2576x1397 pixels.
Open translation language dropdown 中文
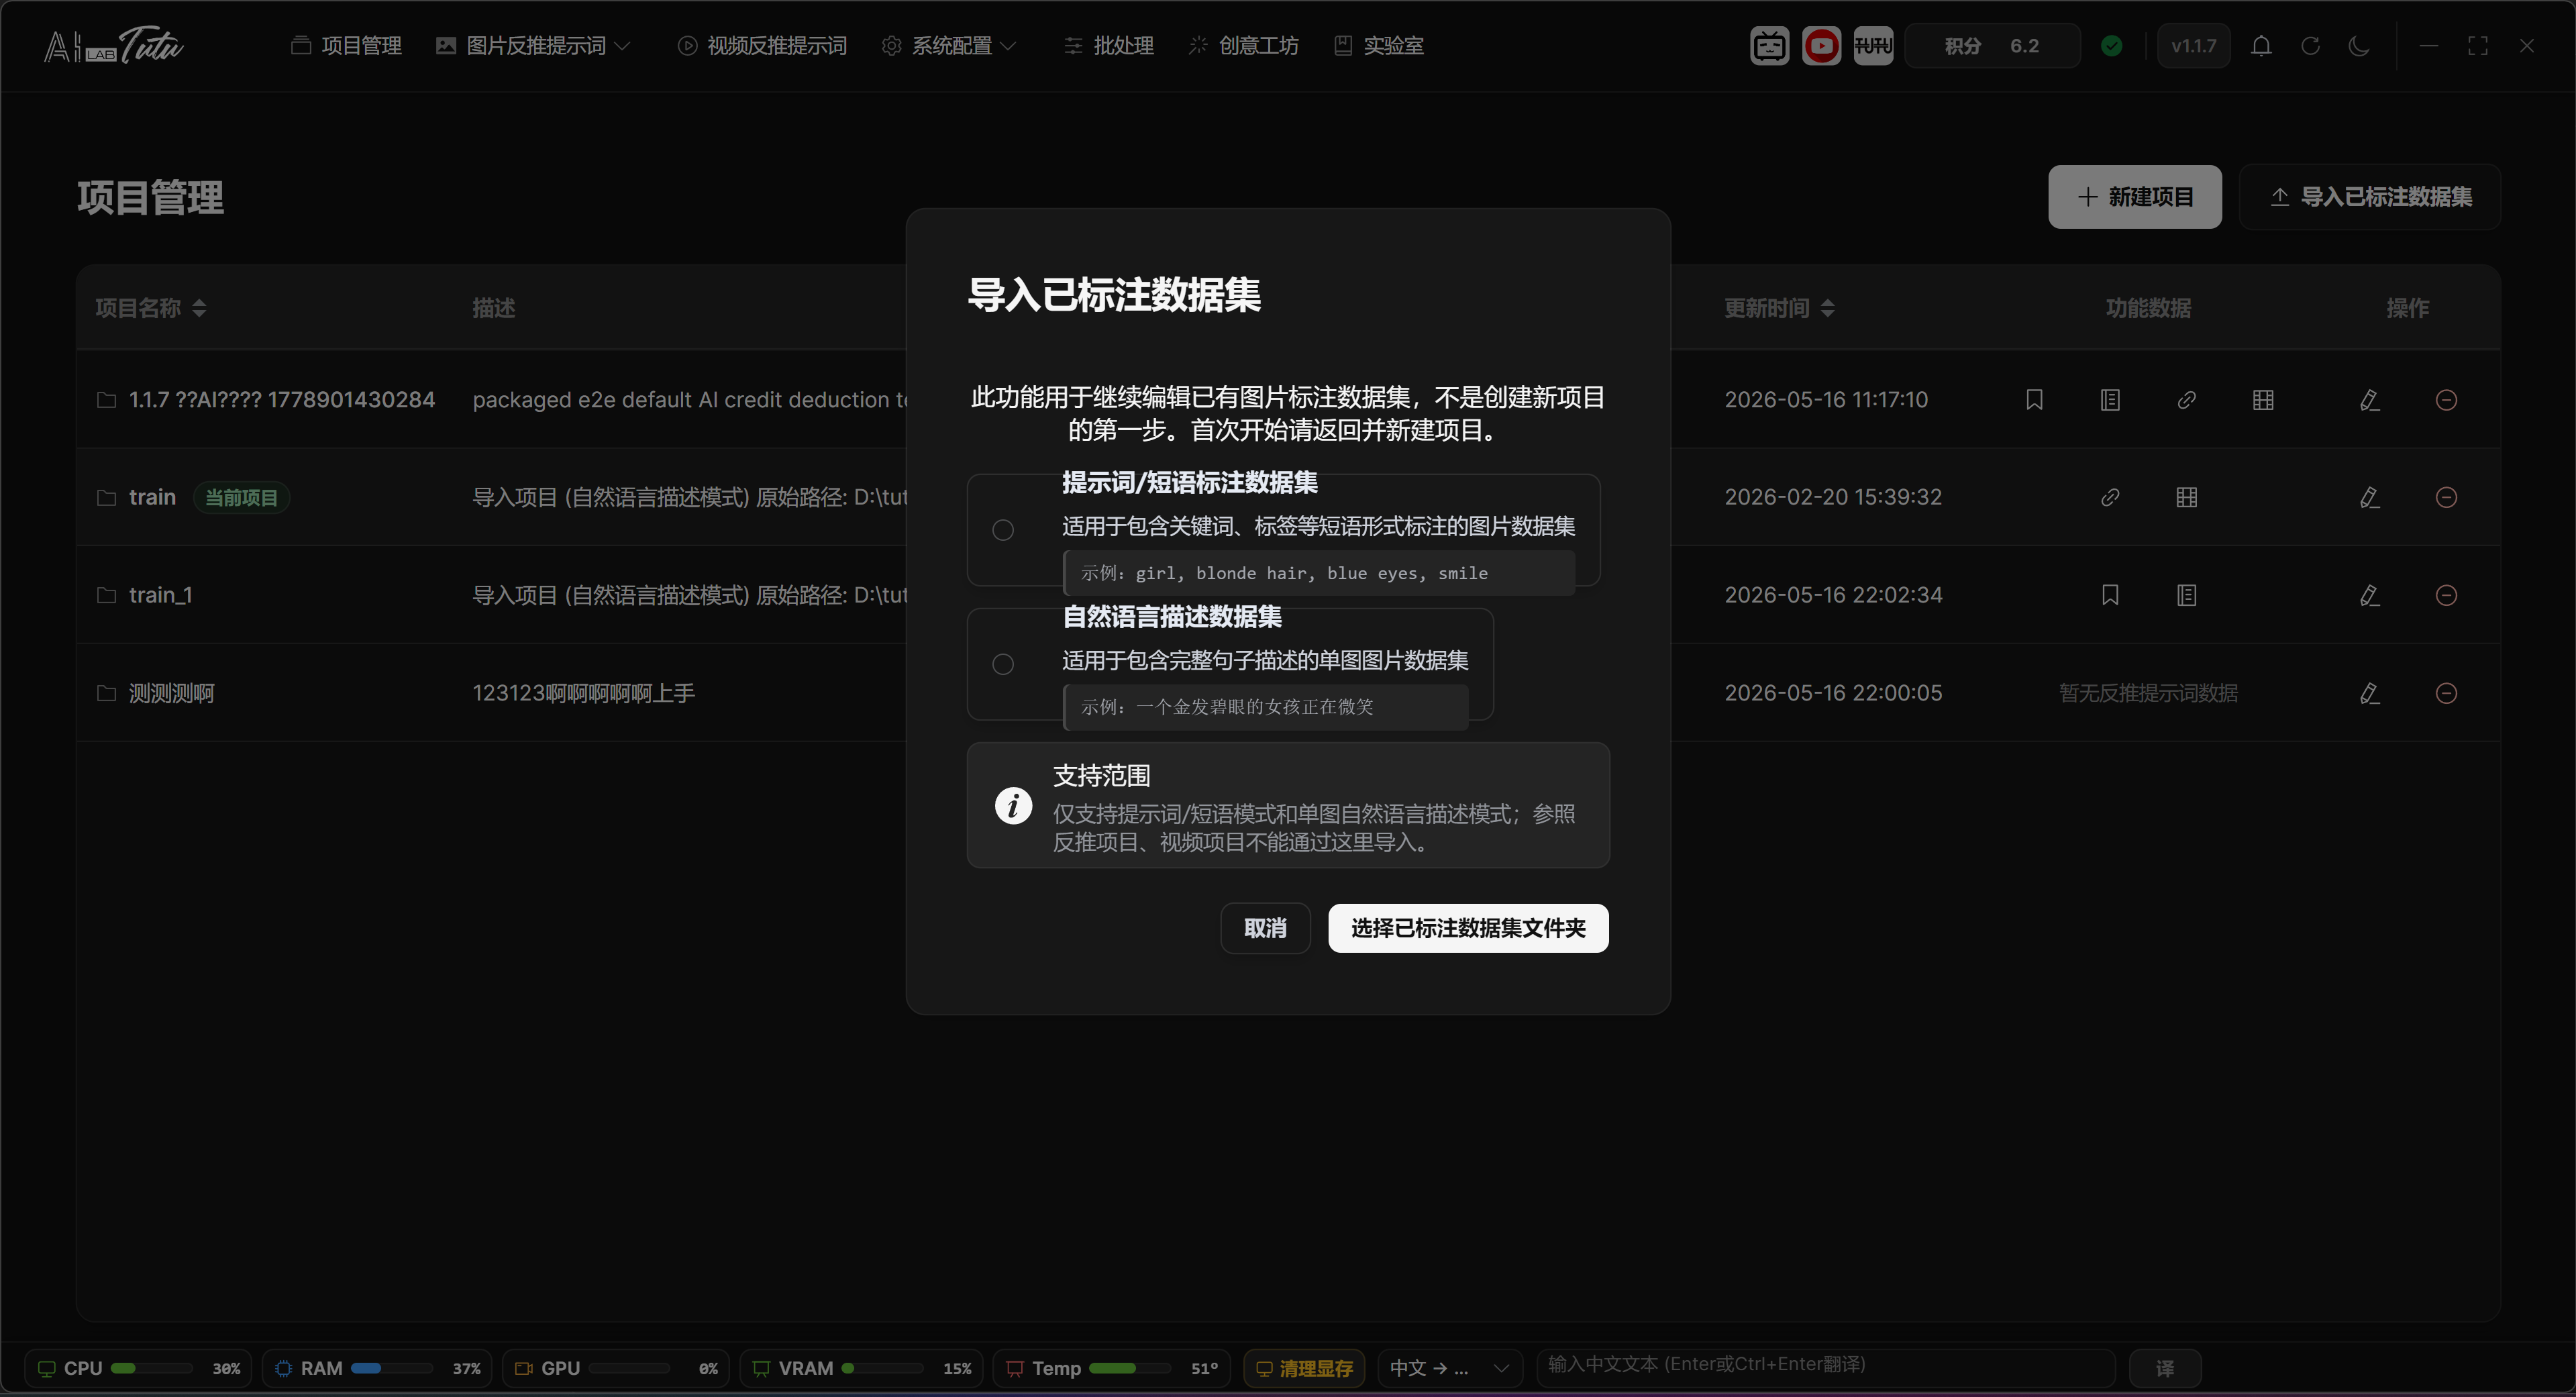click(1449, 1368)
